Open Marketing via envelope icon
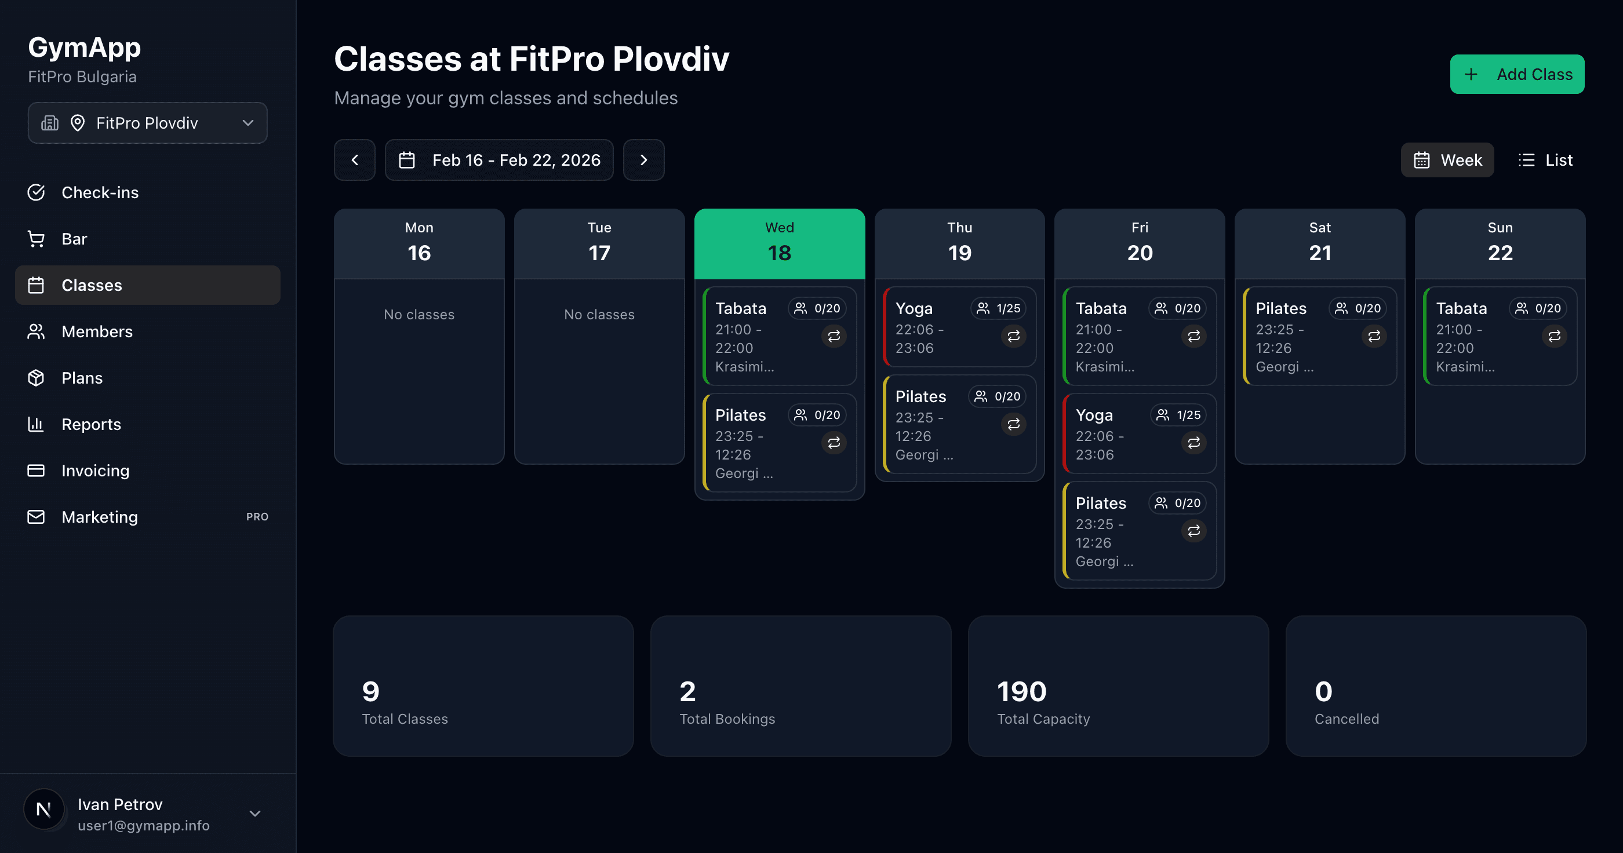This screenshot has width=1623, height=853. [37, 516]
